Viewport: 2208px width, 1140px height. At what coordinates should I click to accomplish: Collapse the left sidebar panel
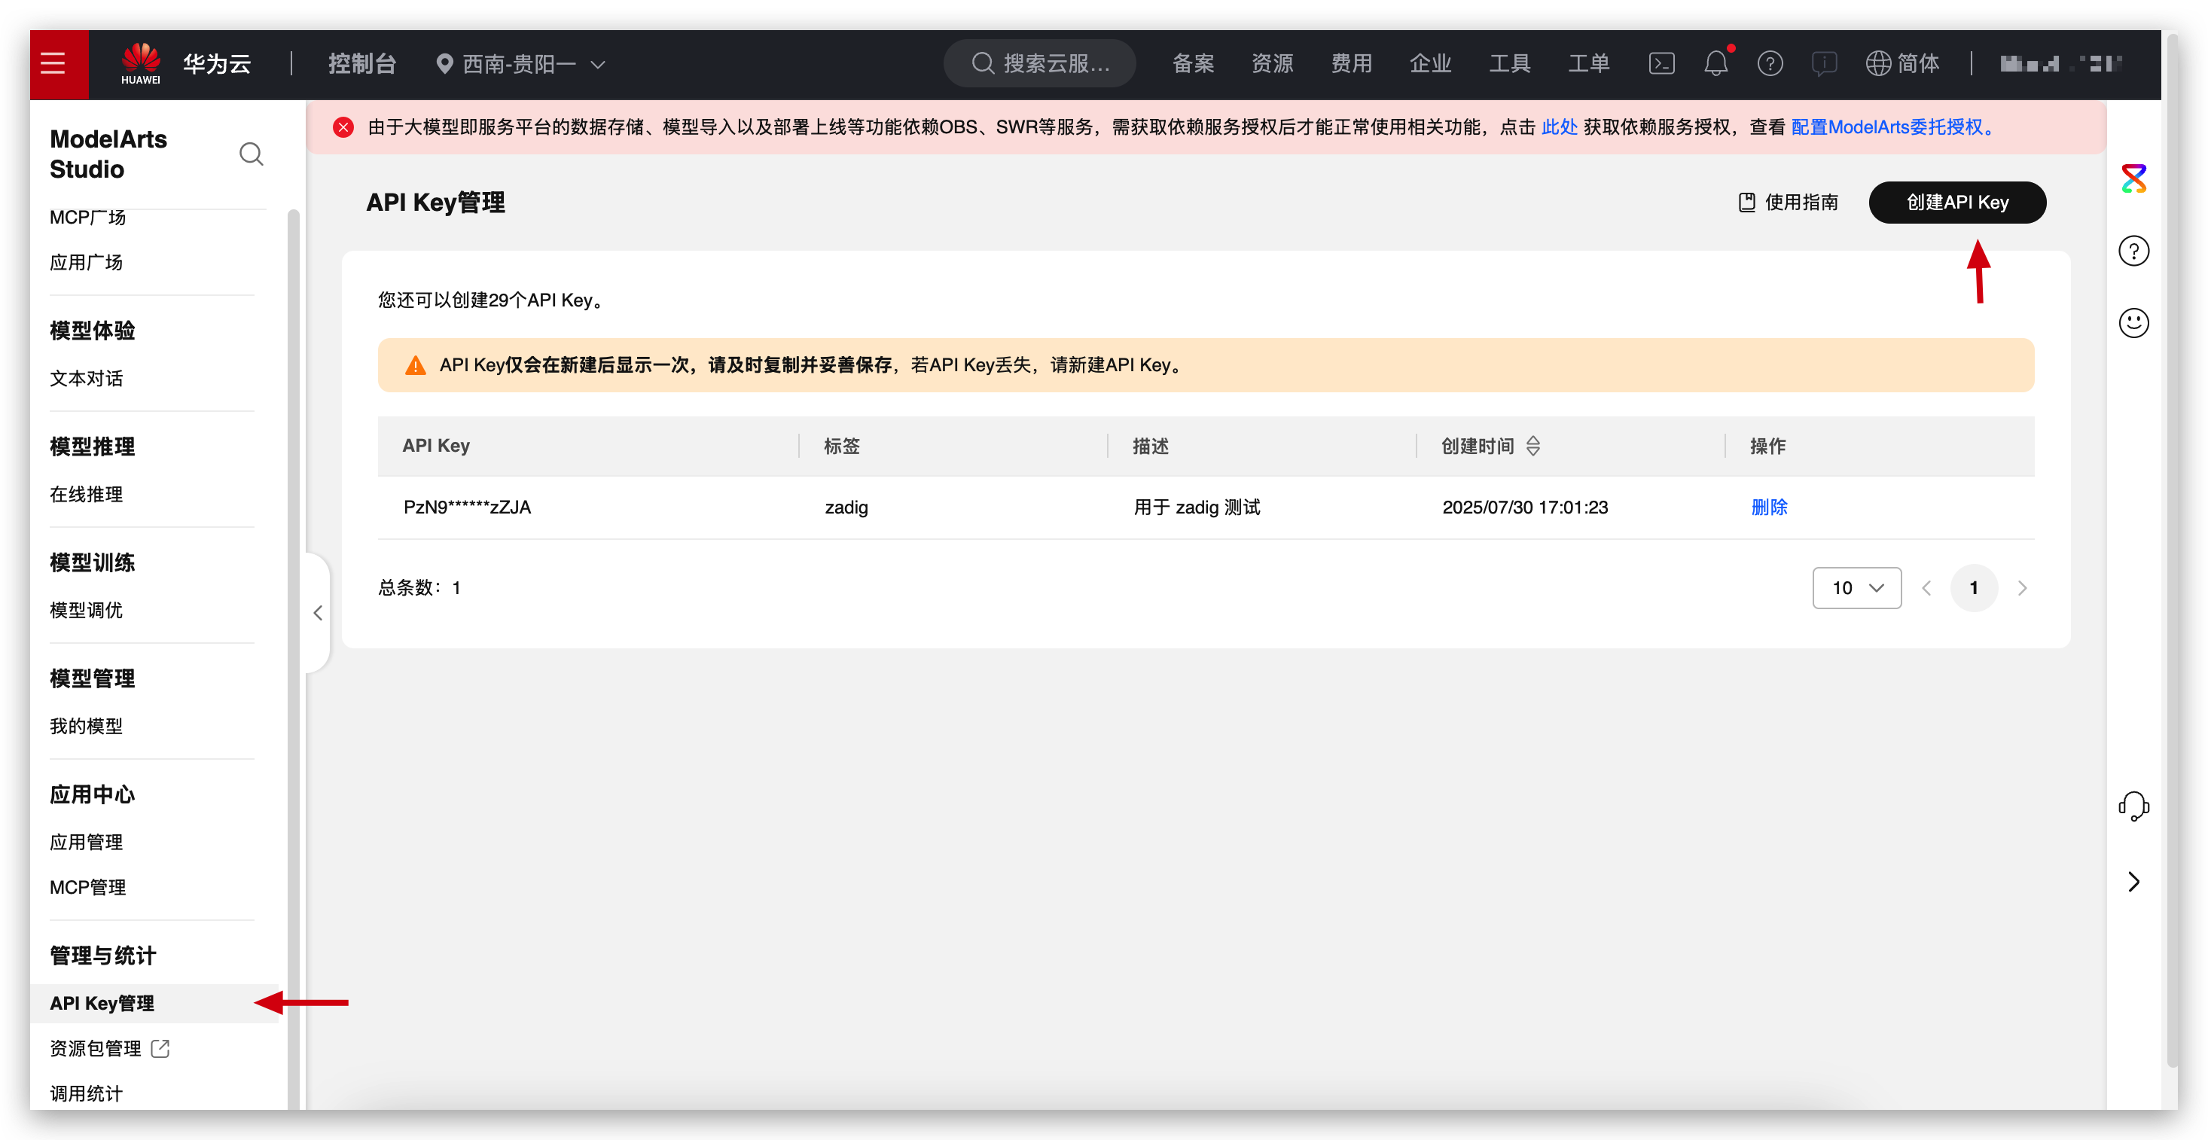pos(318,613)
